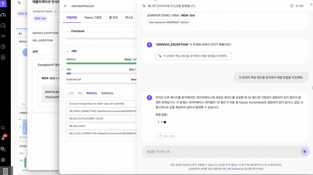Select the ERROR(2) tab
Image resolution: width=313 pixels, height=175 pixels.
click(107, 93)
